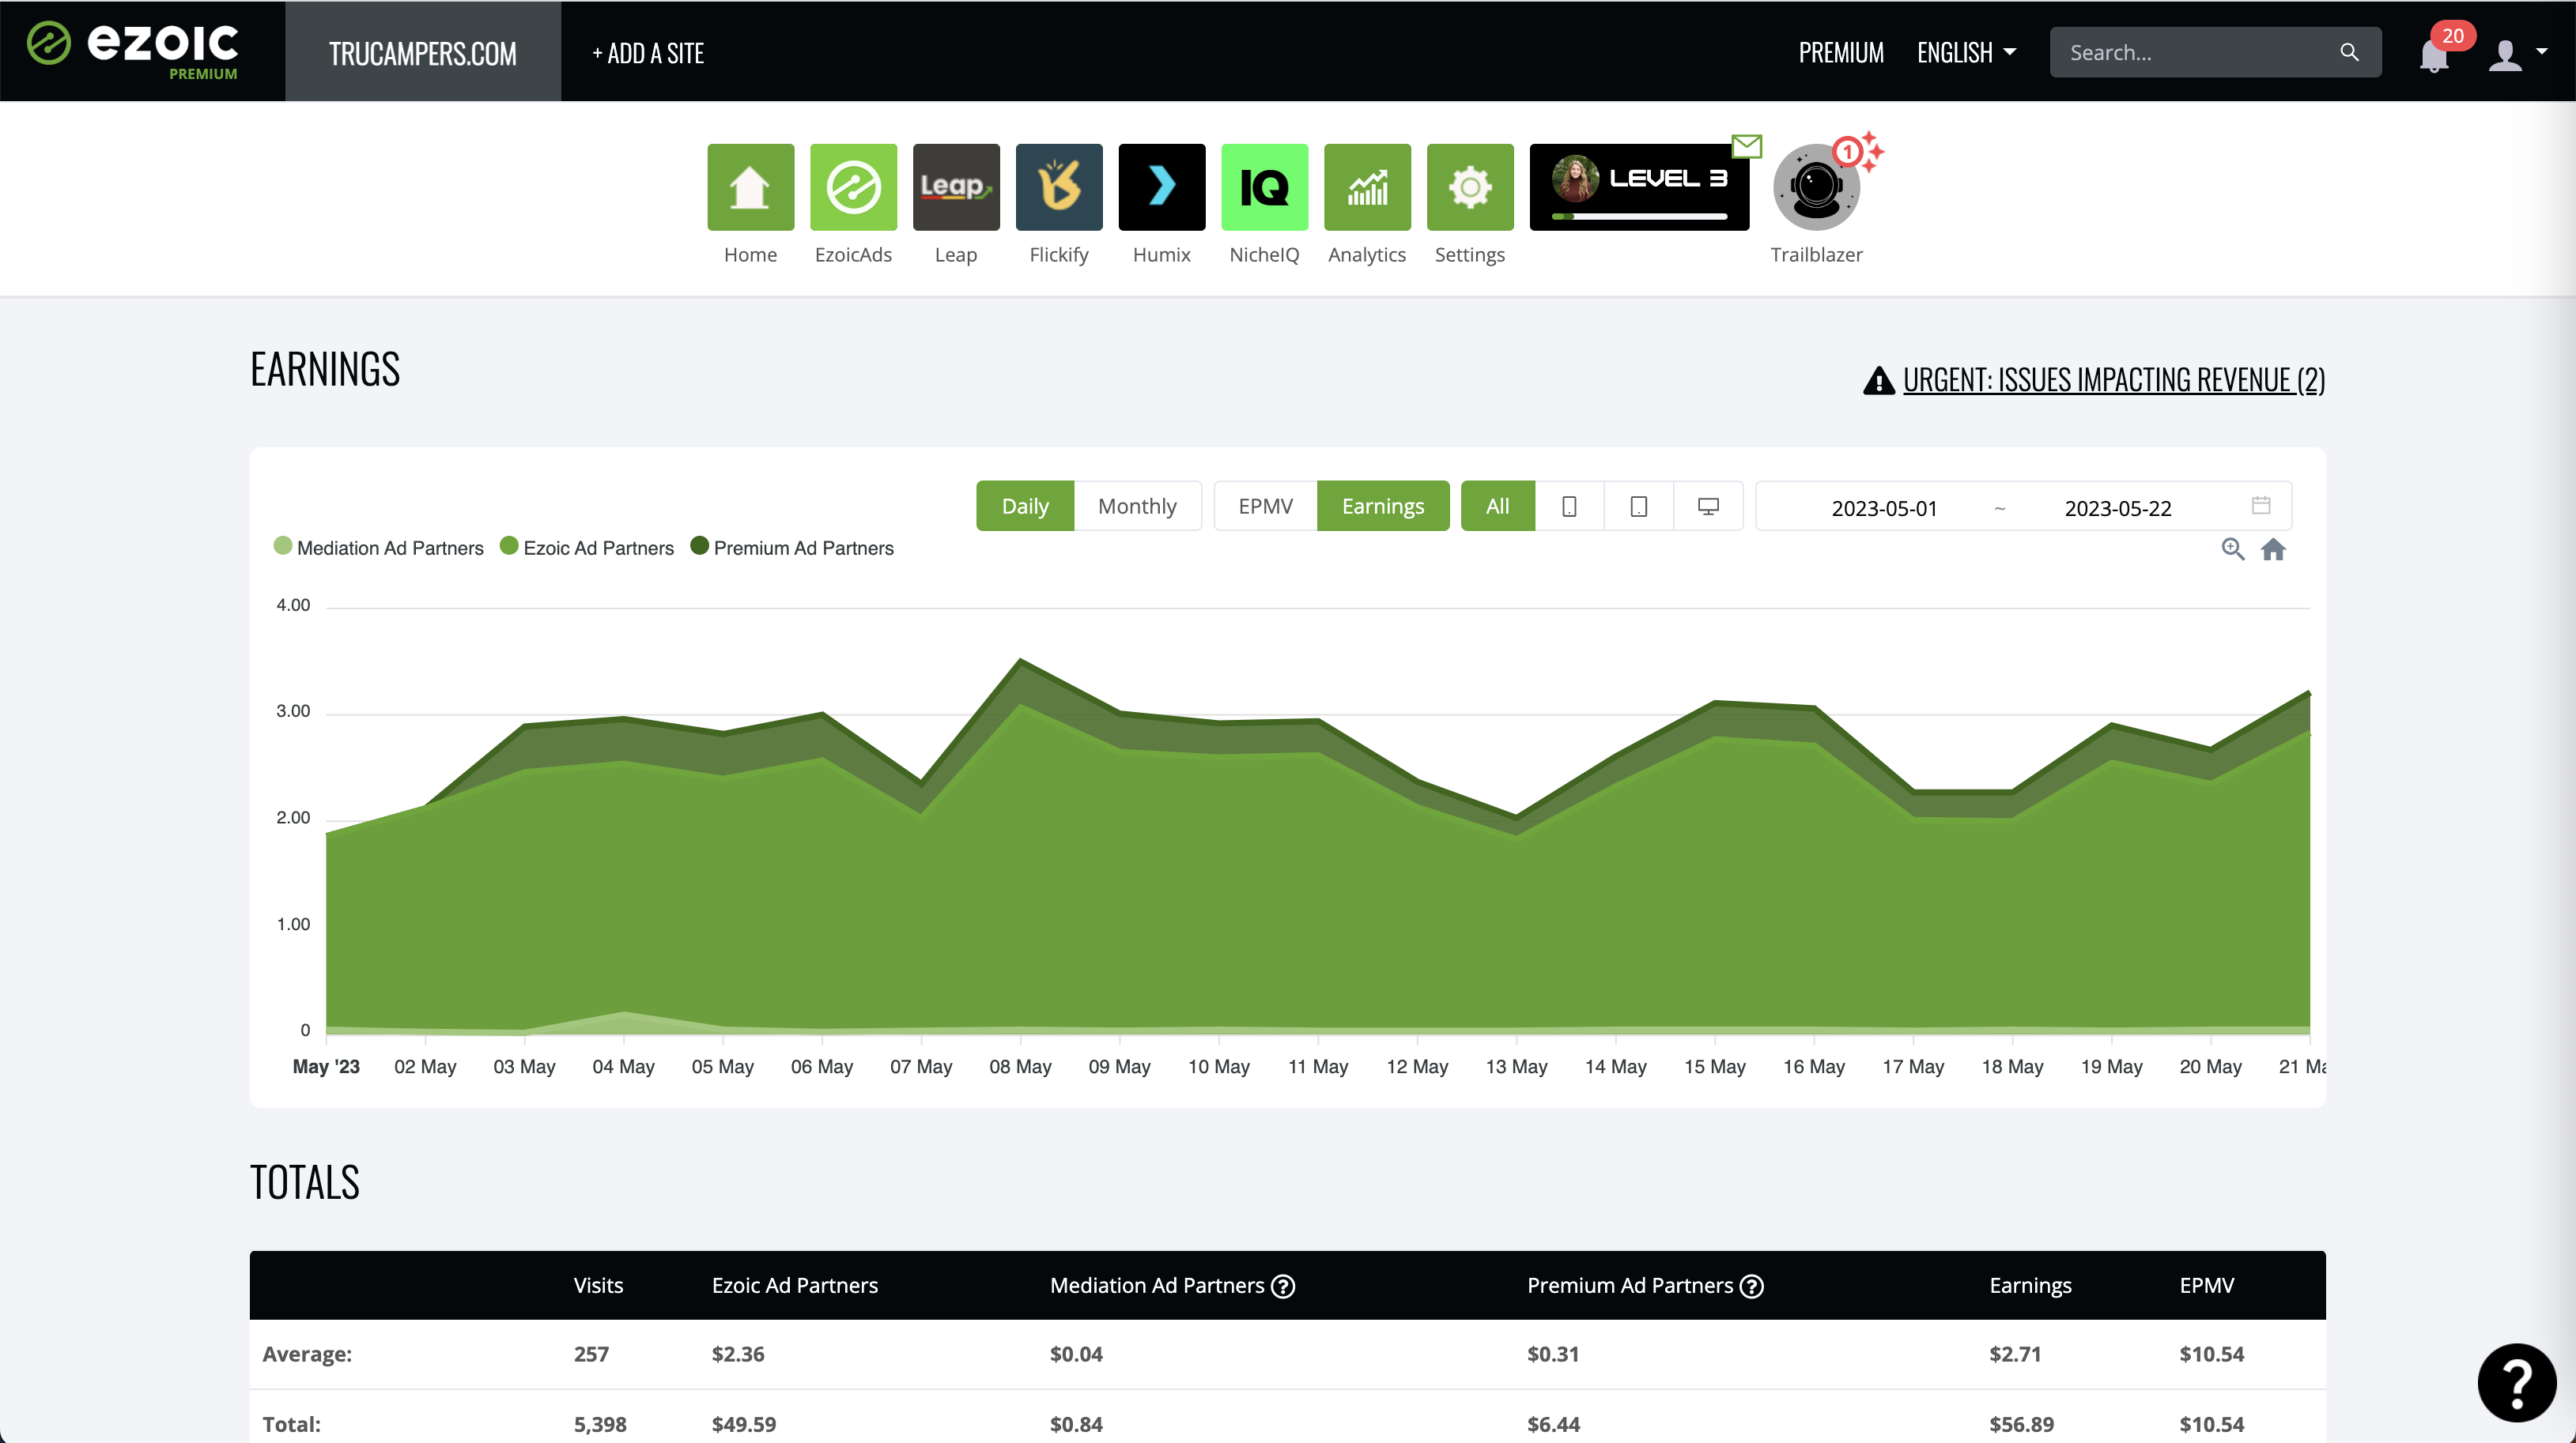Click the 13 May axis label

coord(1516,1066)
